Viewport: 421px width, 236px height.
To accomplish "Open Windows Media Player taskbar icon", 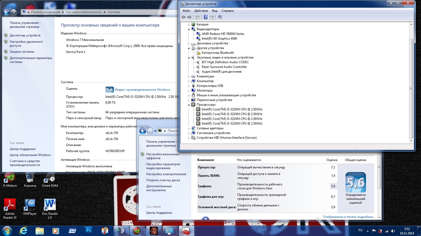I will click(55, 231).
